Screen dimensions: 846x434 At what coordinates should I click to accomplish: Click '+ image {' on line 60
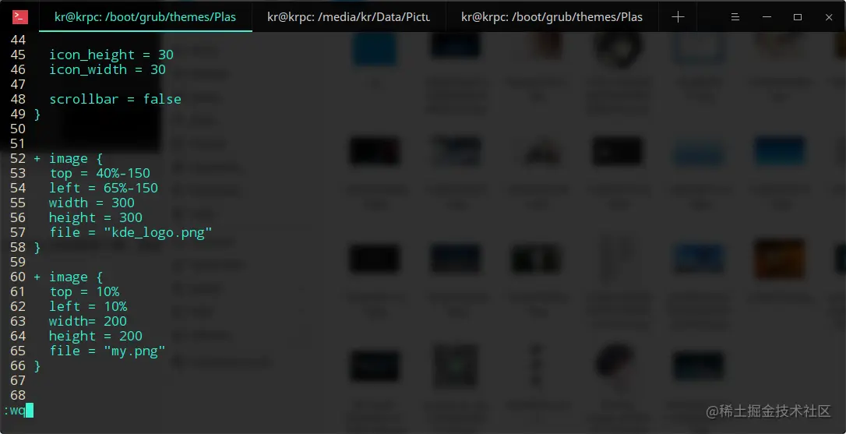[68, 277]
